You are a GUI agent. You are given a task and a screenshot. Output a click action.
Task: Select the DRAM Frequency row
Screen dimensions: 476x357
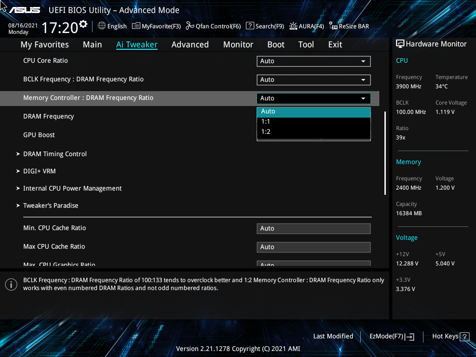(48, 117)
